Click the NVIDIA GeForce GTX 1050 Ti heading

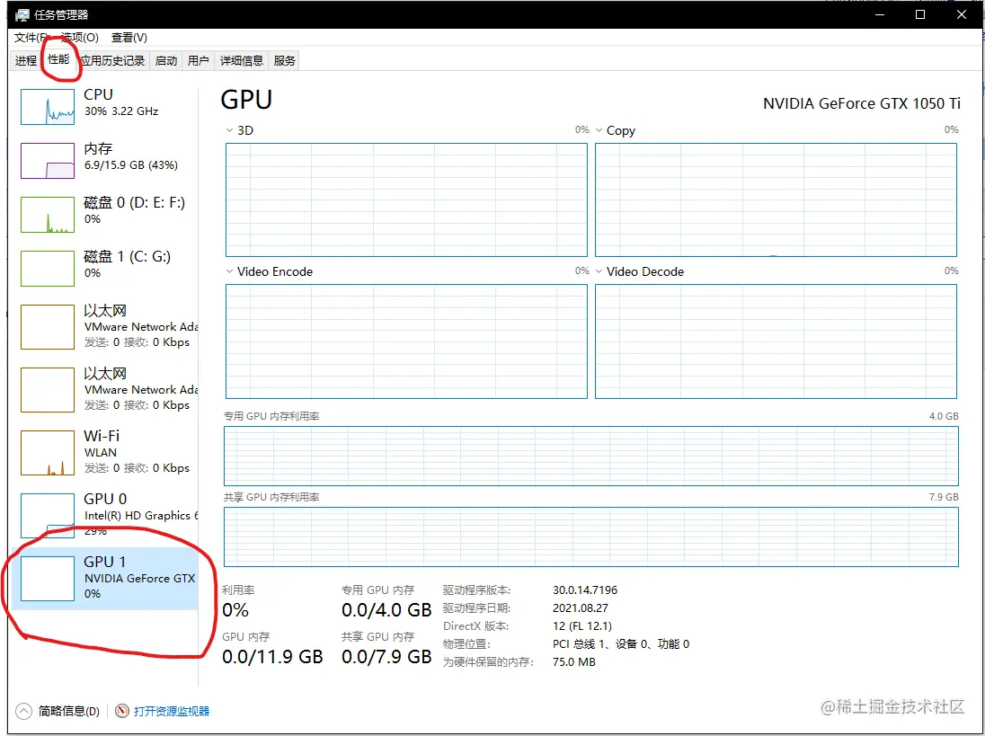861,103
